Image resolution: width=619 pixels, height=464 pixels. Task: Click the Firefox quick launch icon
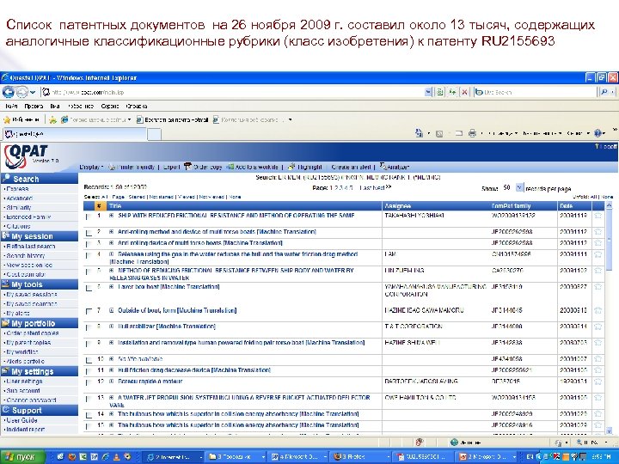tap(72, 456)
